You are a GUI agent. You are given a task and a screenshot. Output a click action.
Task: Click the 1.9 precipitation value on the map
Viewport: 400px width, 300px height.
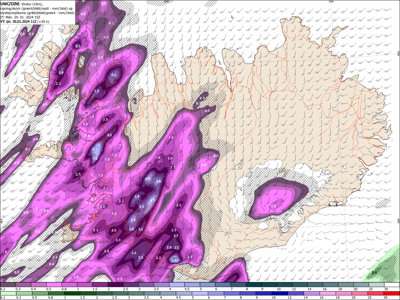[x=170, y=158]
